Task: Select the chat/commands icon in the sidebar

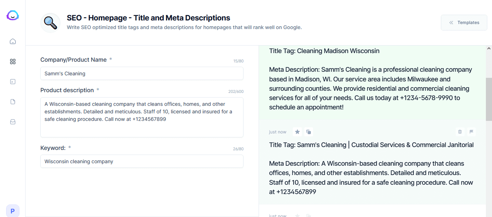Action: [x=13, y=81]
